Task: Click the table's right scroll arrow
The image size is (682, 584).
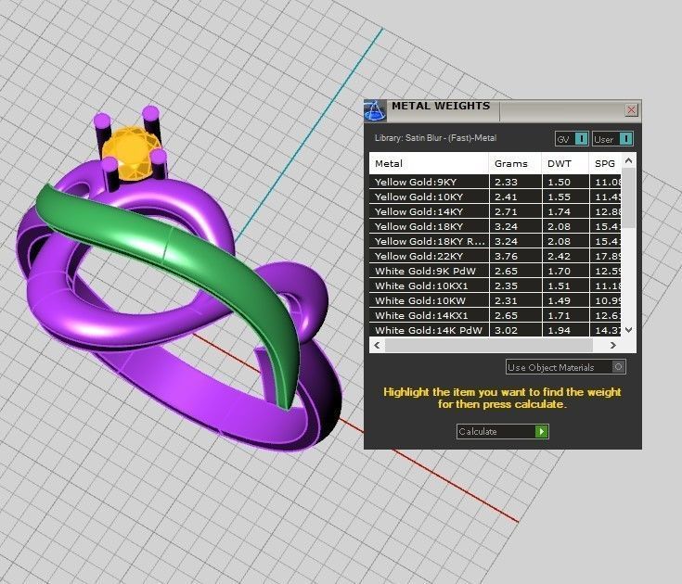Action: (x=612, y=345)
